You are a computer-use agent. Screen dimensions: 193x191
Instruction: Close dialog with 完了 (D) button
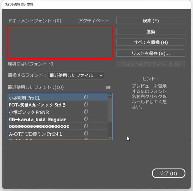tap(168, 173)
